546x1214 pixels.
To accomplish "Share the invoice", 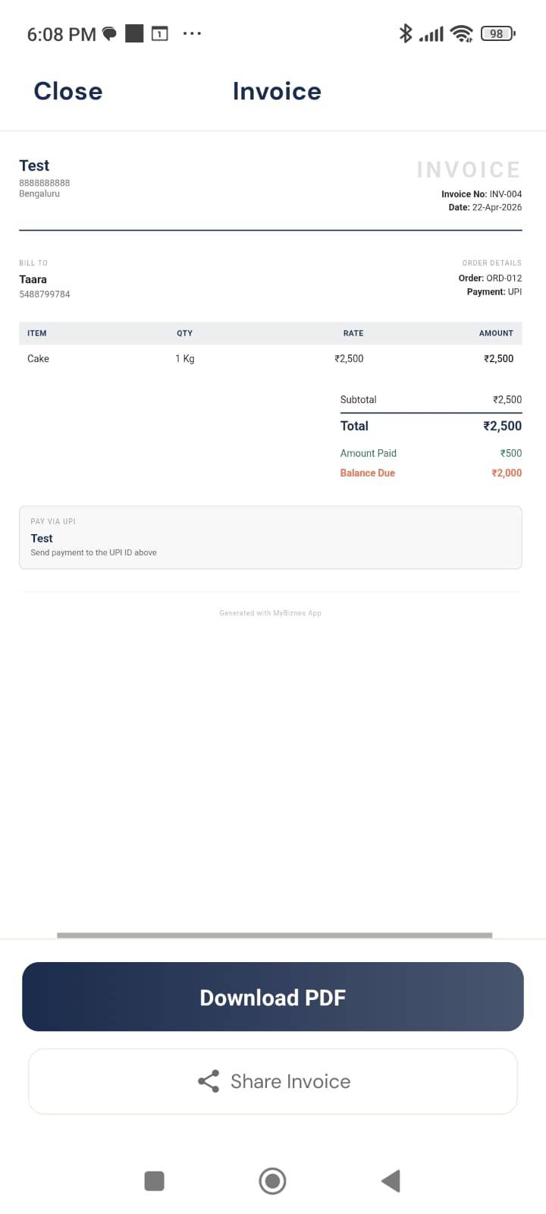I will click(x=273, y=1081).
